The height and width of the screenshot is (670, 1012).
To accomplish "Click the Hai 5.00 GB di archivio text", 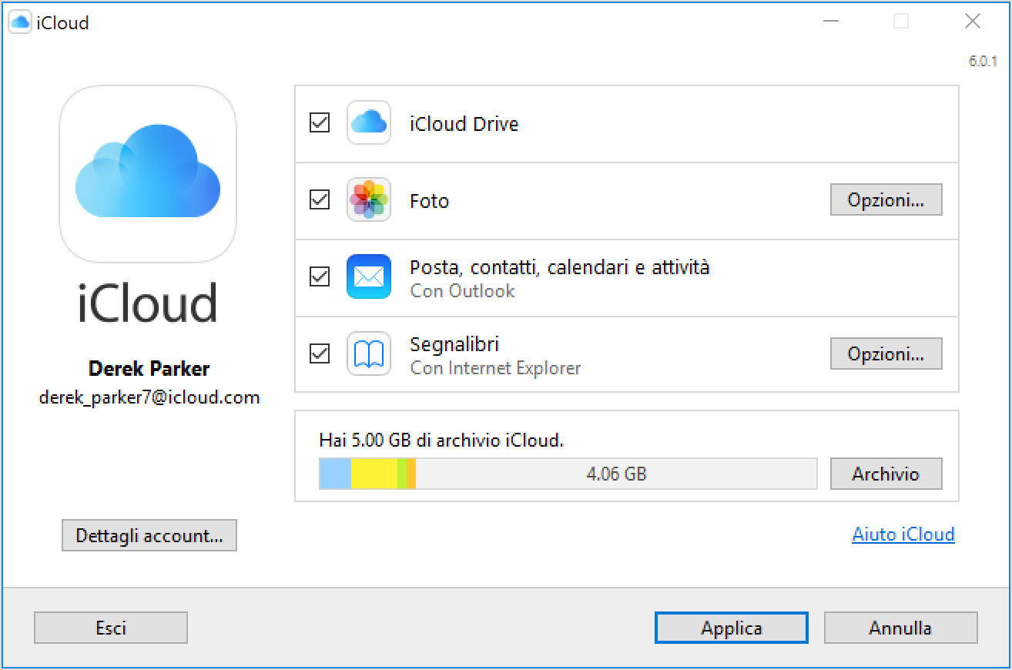I will pyautogui.click(x=441, y=441).
